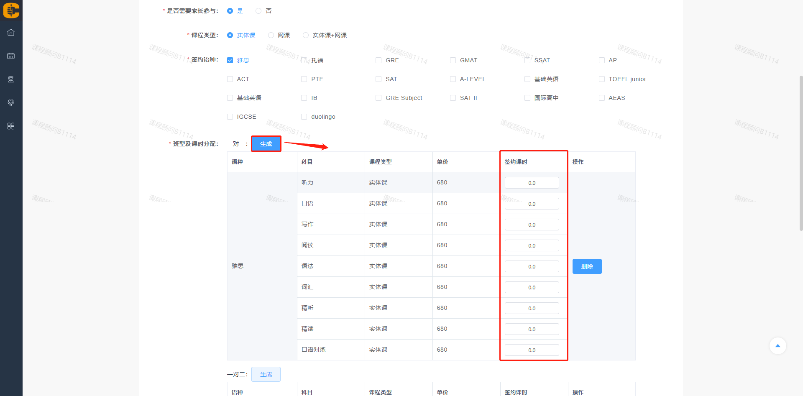Enable the GMAT checkbox
The width and height of the screenshot is (803, 396).
[453, 60]
